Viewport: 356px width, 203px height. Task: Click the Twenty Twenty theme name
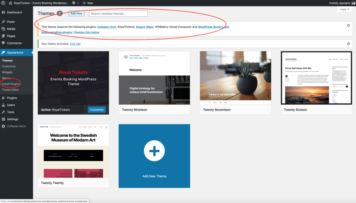tap(52, 183)
